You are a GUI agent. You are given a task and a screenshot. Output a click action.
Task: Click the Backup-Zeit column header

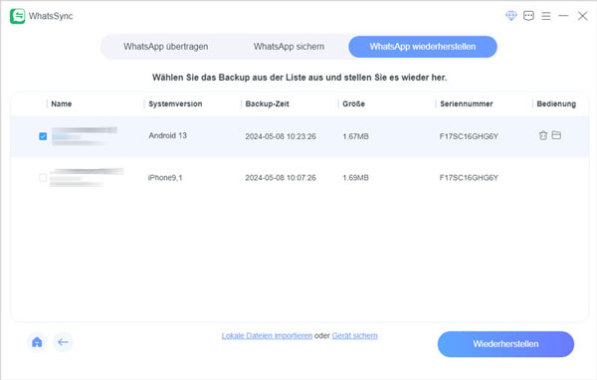point(267,103)
